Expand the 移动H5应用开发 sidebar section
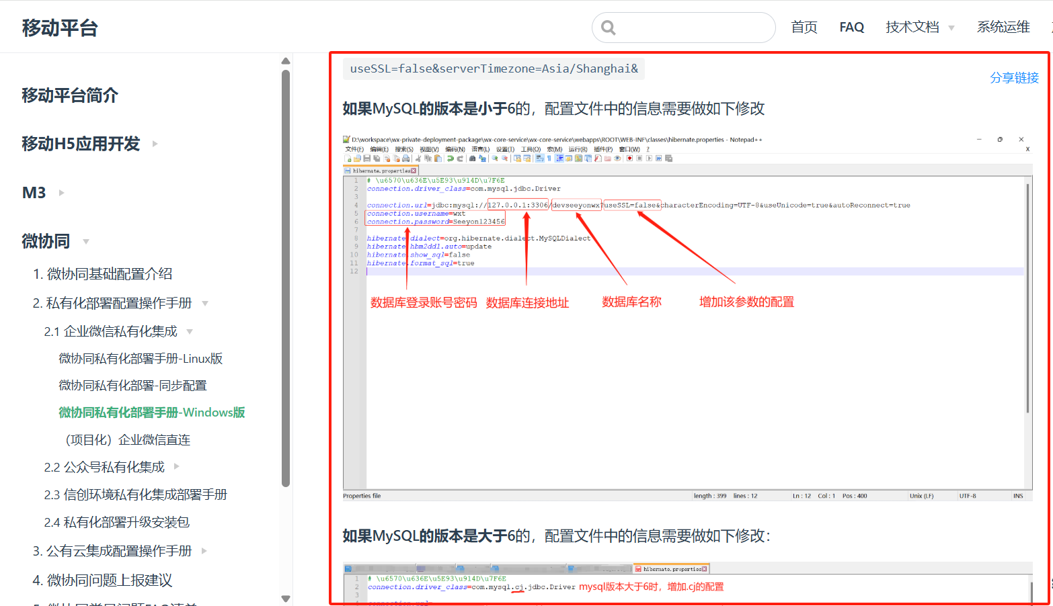The height and width of the screenshot is (606, 1053). tap(154, 143)
